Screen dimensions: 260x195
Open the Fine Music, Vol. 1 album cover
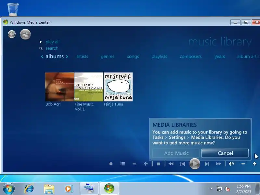(x=89, y=87)
